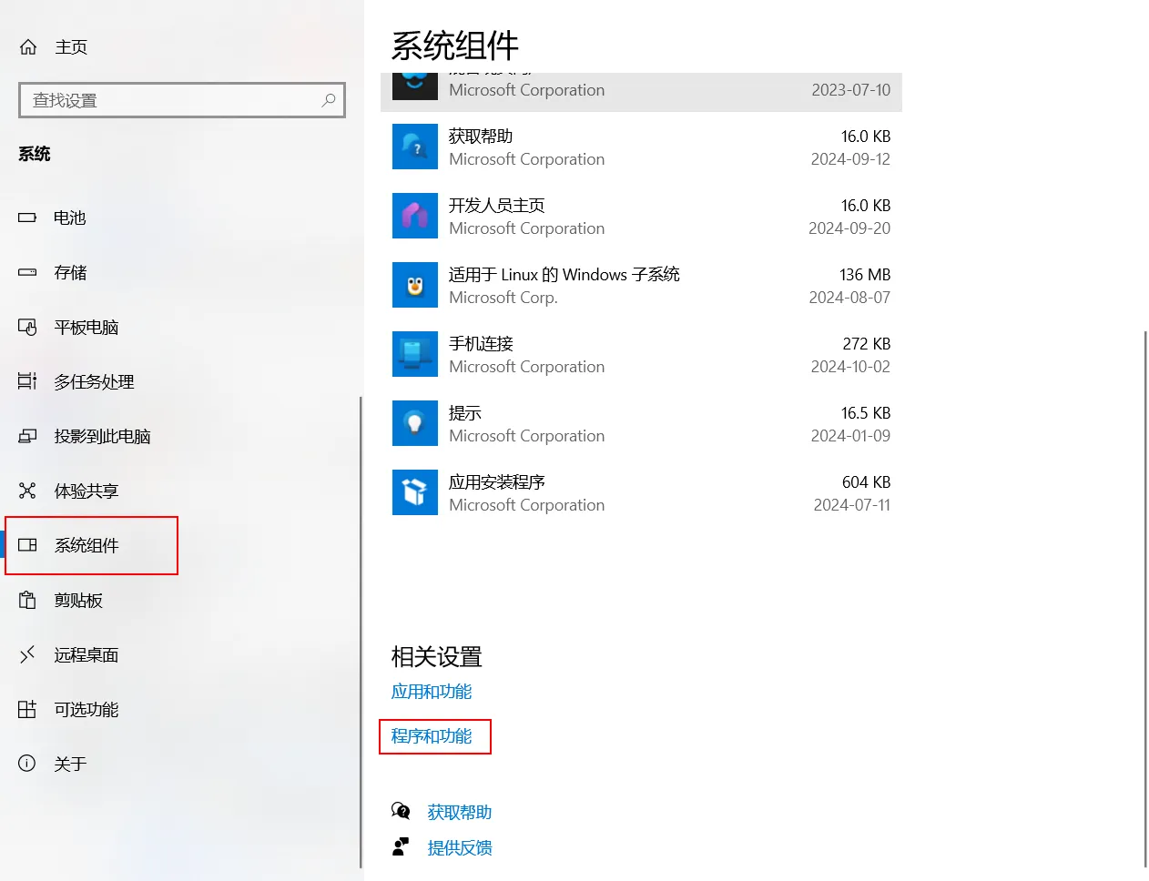Go to 多任务处理 (Multitasking) settings
Image resolution: width=1149 pixels, height=881 pixels.
tap(93, 382)
